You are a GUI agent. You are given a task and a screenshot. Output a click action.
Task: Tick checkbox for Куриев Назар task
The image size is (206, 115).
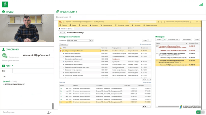click(x=157, y=61)
